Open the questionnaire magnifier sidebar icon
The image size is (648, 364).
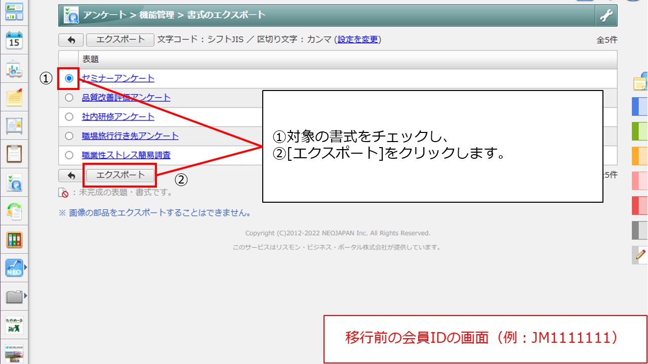[14, 183]
